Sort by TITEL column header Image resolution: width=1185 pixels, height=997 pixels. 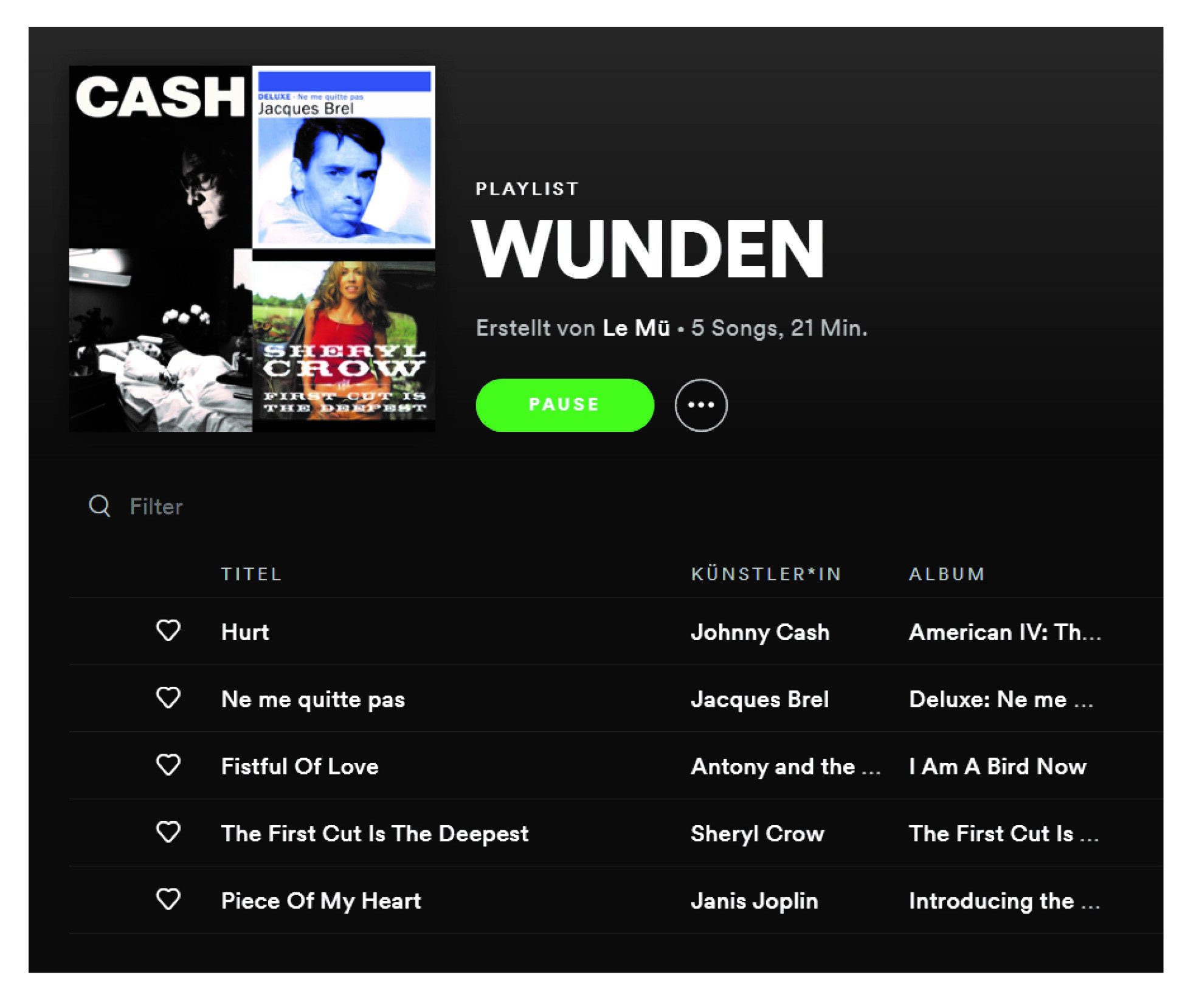pyautogui.click(x=251, y=574)
